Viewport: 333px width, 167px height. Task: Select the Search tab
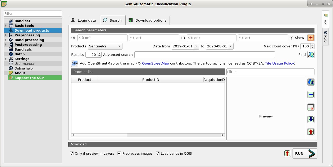pyautogui.click(x=113, y=20)
